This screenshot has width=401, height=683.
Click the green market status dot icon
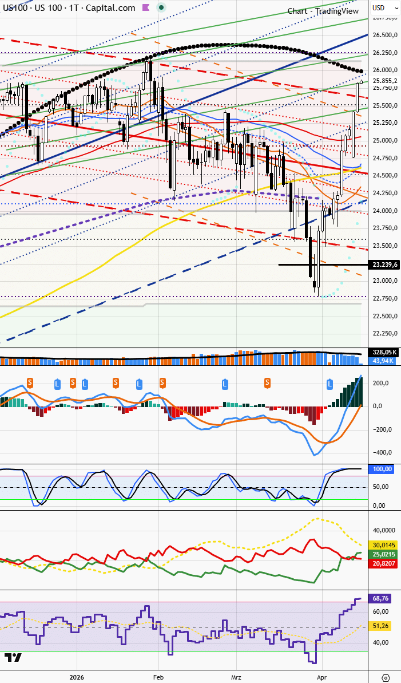[x=161, y=7]
